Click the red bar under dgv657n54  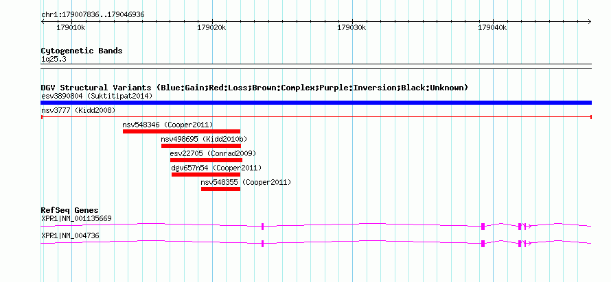pyautogui.click(x=206, y=175)
